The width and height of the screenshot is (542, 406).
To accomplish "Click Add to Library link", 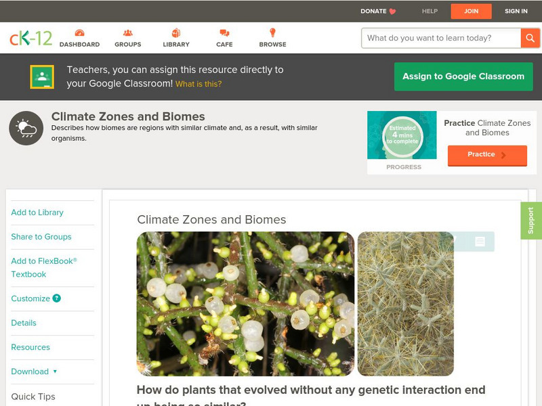I will coord(37,212).
